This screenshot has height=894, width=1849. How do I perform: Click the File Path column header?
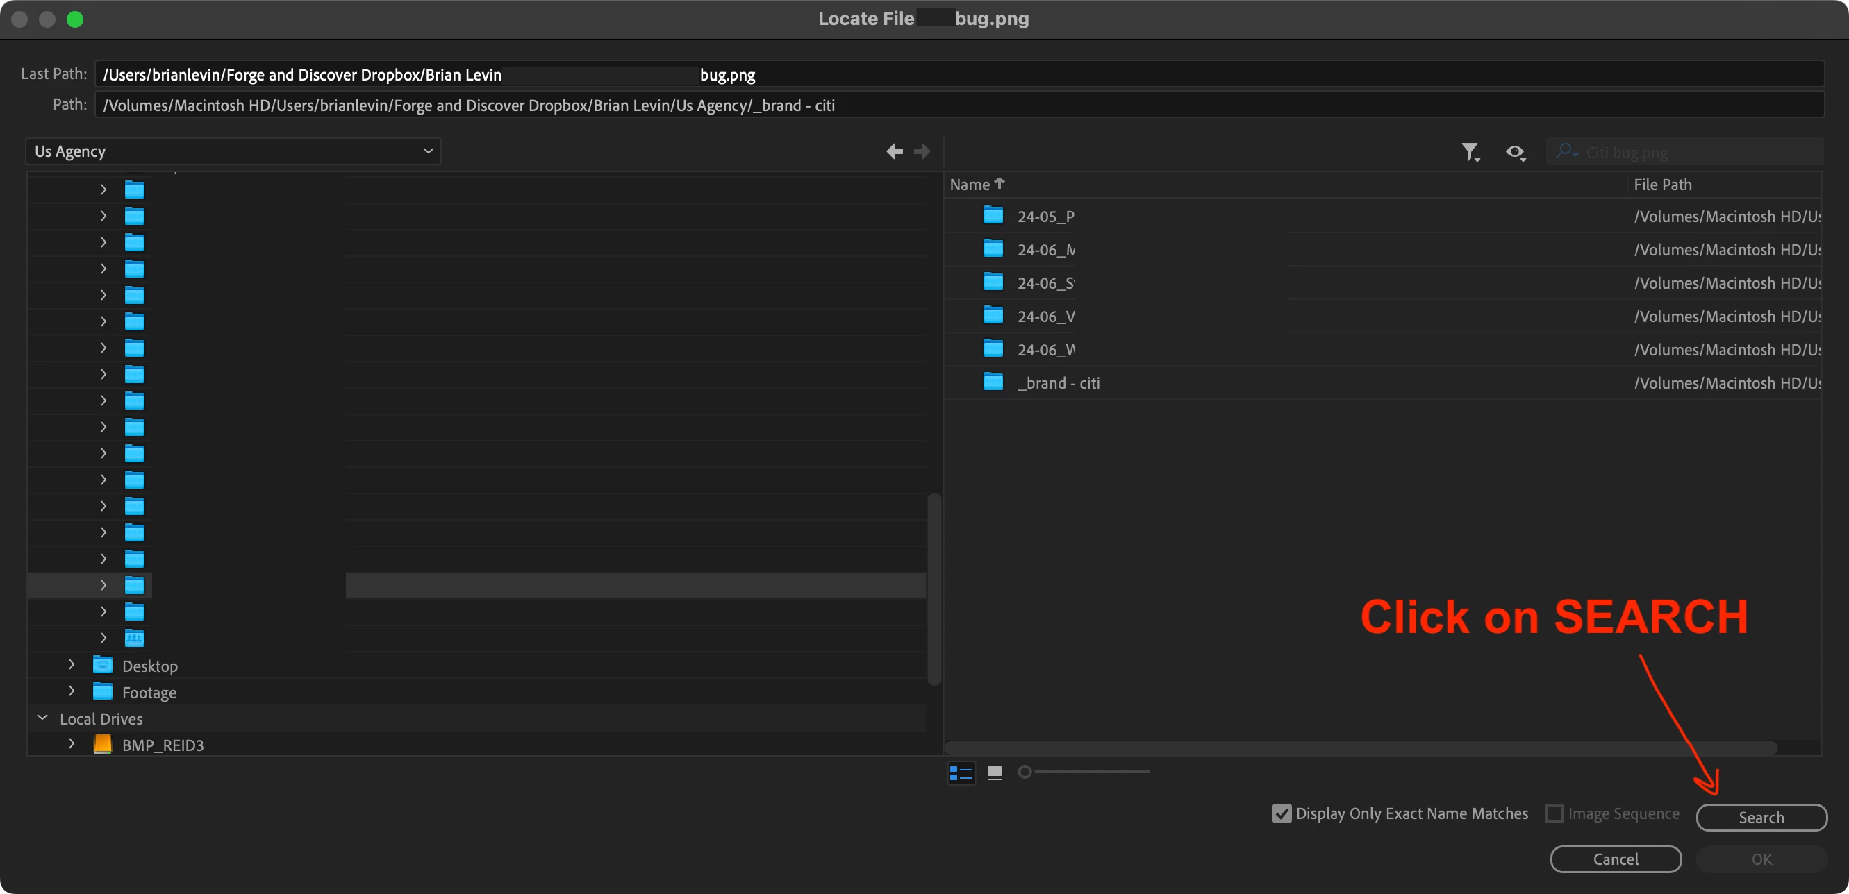(x=1662, y=185)
